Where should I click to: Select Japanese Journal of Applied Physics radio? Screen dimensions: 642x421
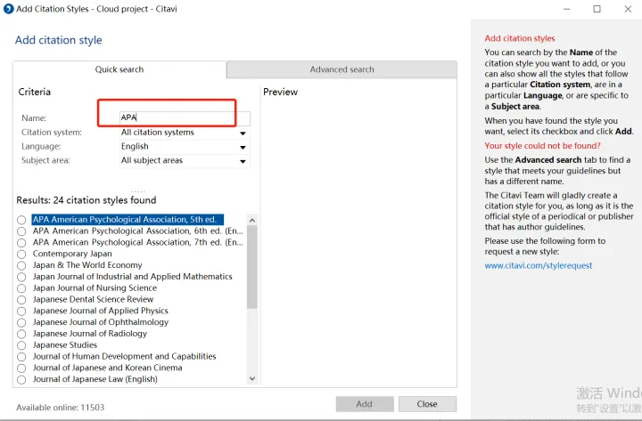coord(21,311)
